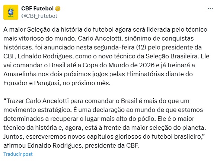Click the words 'Seleção Brasileira'
Viewport: 220px width, 161px height.
click(x=172, y=56)
